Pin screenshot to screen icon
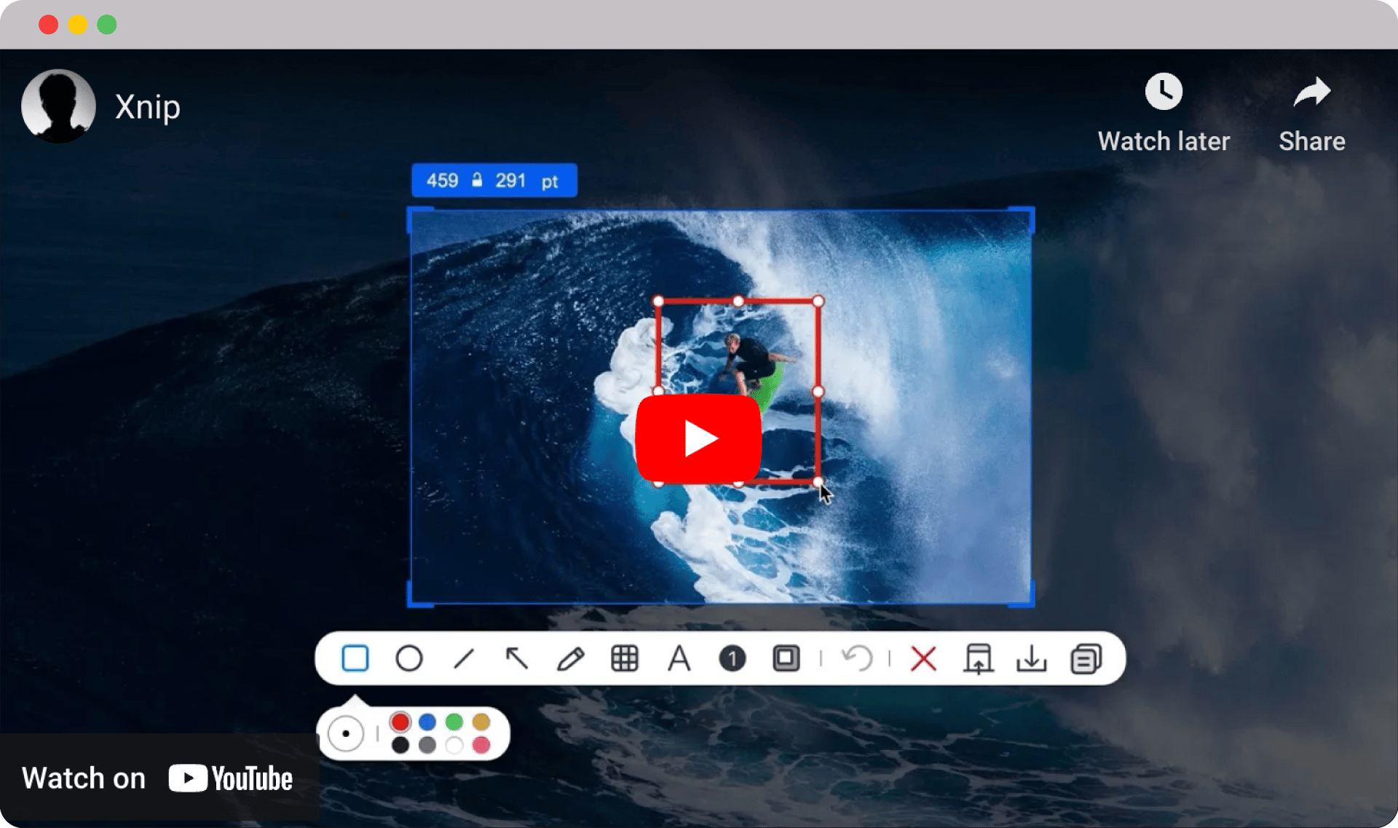 (978, 658)
